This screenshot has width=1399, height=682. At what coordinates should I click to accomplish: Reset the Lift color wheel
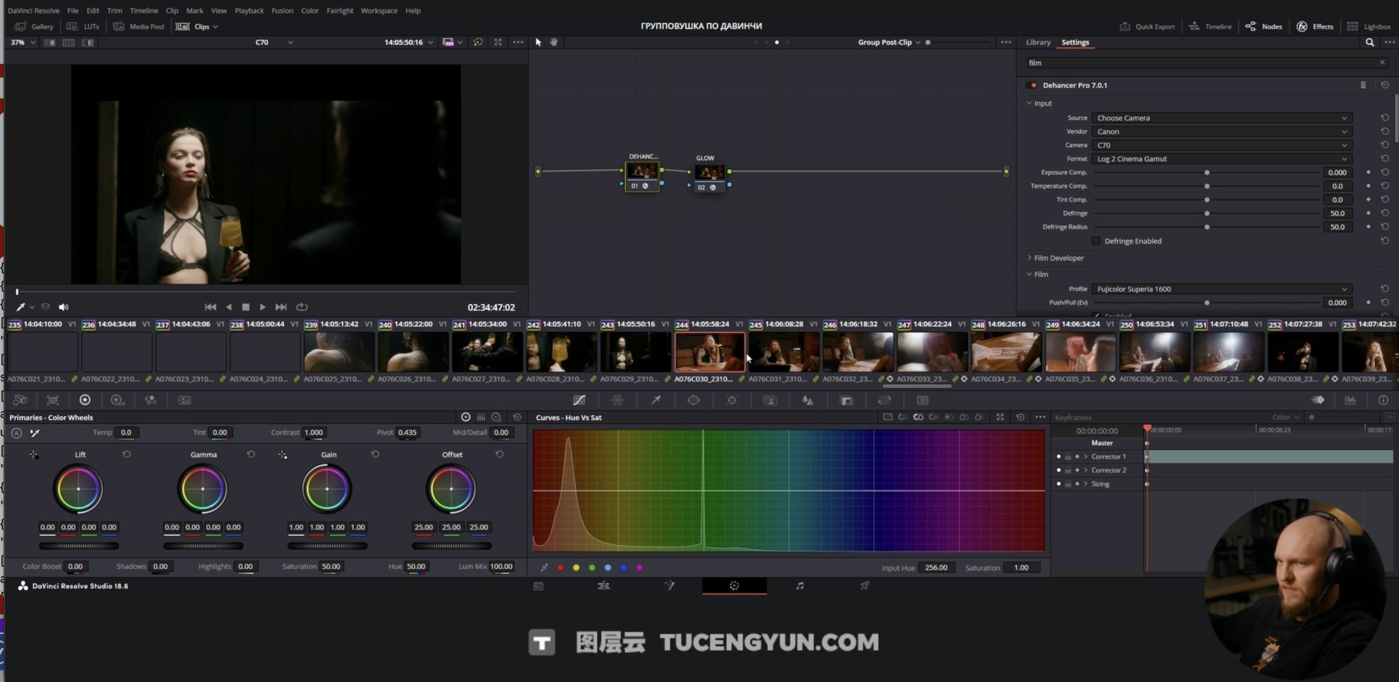127,454
